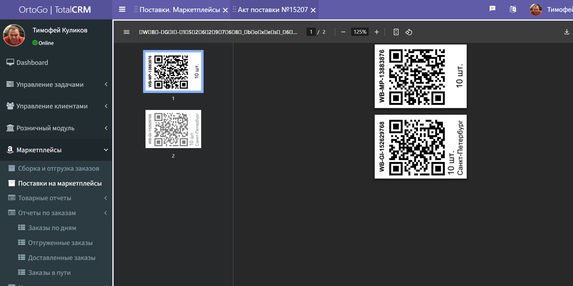Click the 125% zoom level field

click(360, 32)
